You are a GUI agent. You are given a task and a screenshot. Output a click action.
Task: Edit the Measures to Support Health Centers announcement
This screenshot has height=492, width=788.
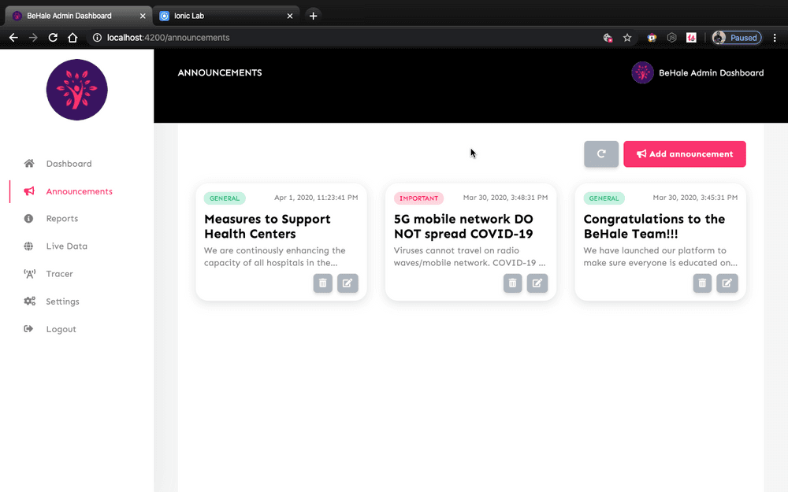coord(348,283)
